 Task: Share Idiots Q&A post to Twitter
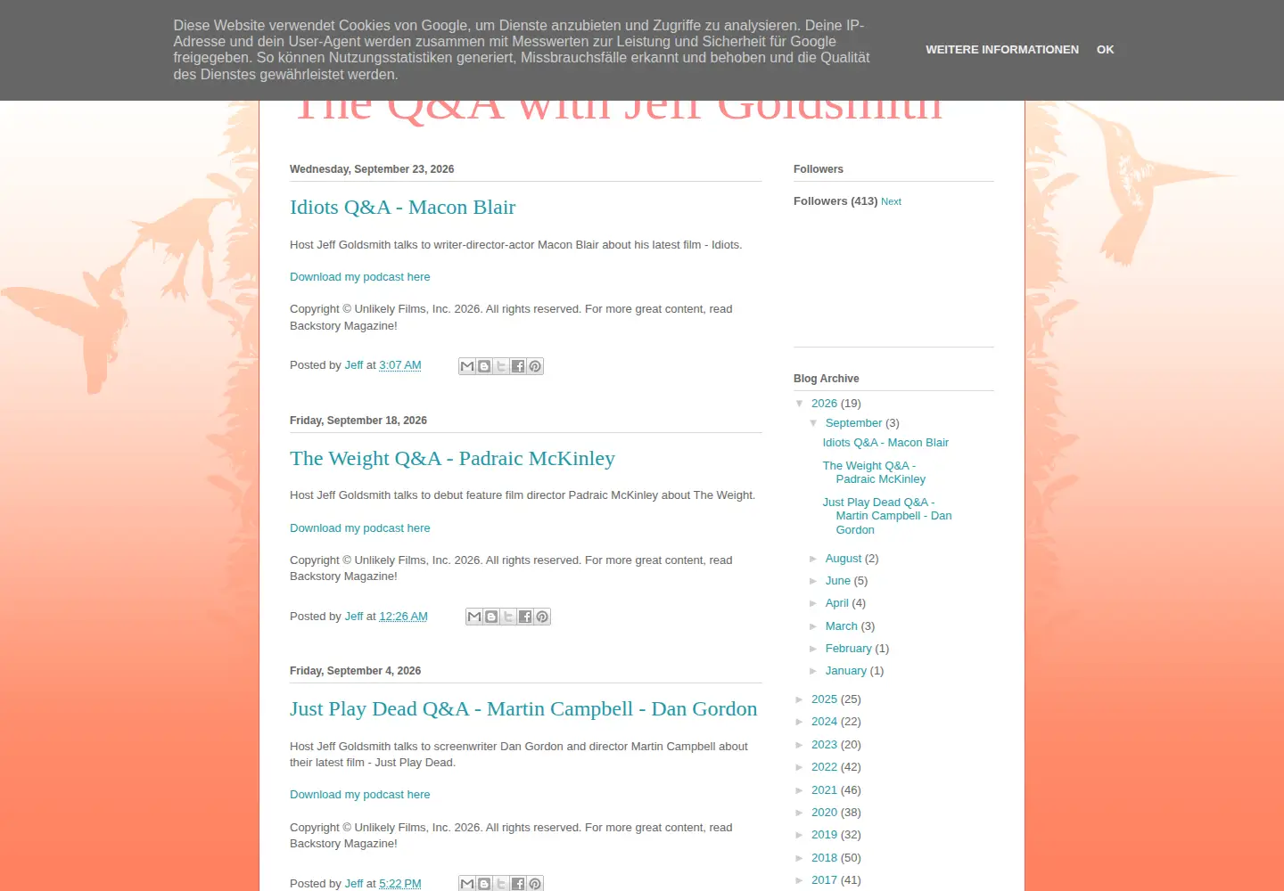(x=501, y=366)
